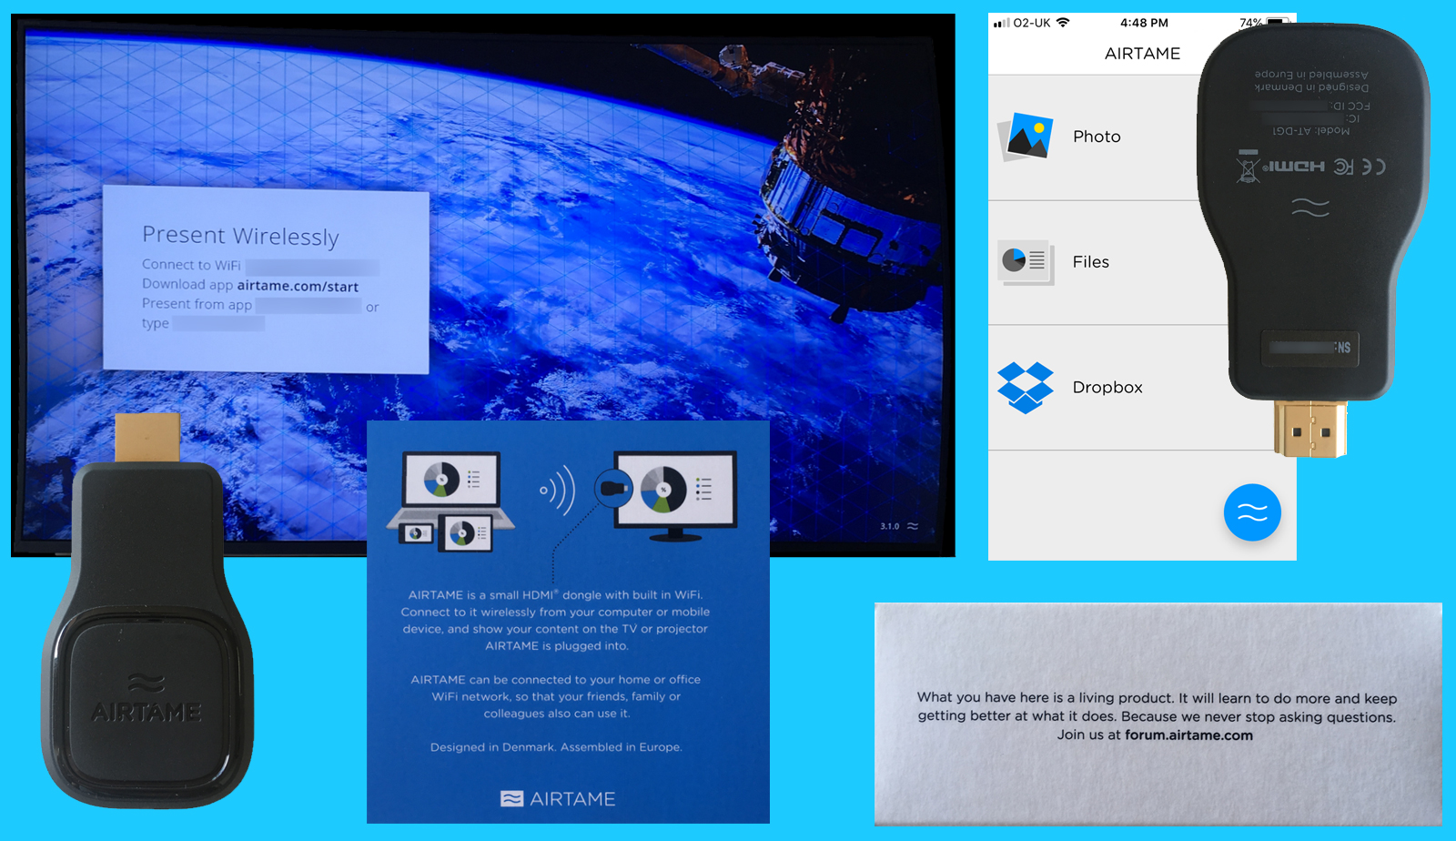1456x841 pixels.
Task: Open the Files list entry label
Action: click(1090, 262)
